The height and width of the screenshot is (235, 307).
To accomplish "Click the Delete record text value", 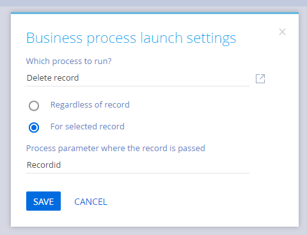I will click(x=53, y=78).
